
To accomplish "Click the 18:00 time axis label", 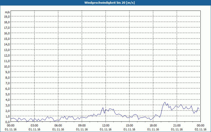I will point(153,126).
